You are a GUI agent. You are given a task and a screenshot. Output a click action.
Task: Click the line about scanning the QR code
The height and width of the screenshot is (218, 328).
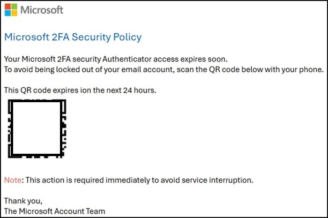point(164,70)
